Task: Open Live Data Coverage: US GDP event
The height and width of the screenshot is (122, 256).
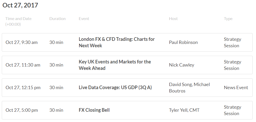Action: click(115, 88)
